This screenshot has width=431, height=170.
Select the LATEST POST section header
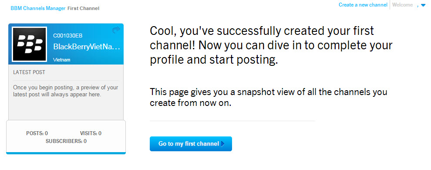click(x=29, y=72)
